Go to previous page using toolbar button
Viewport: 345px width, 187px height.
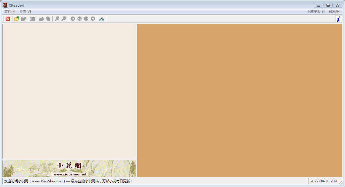click(79, 19)
